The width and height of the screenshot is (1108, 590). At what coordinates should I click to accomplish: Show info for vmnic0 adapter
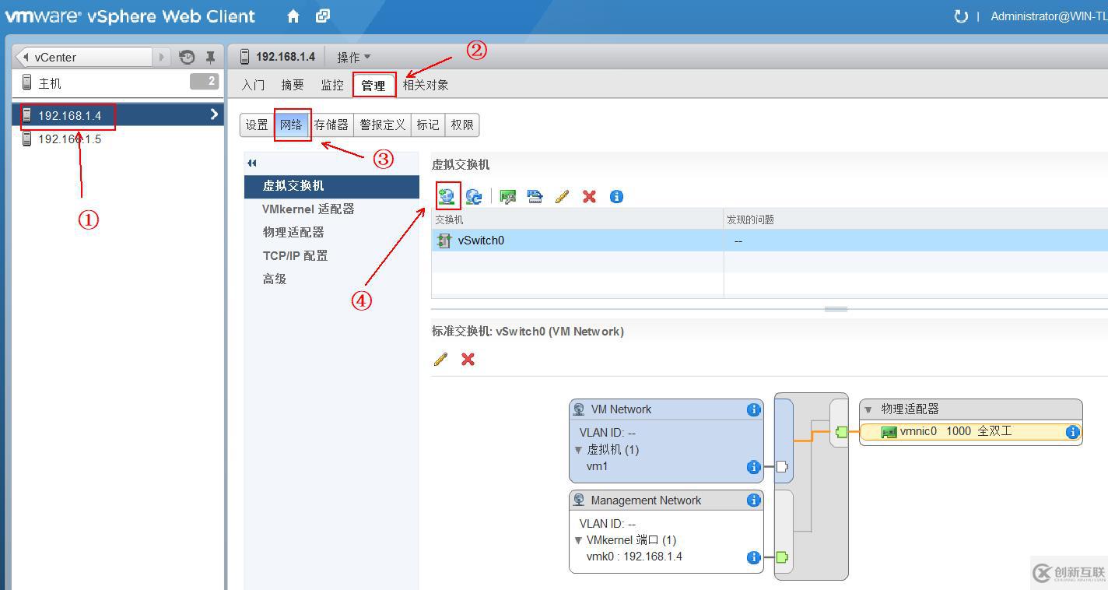tap(1072, 431)
